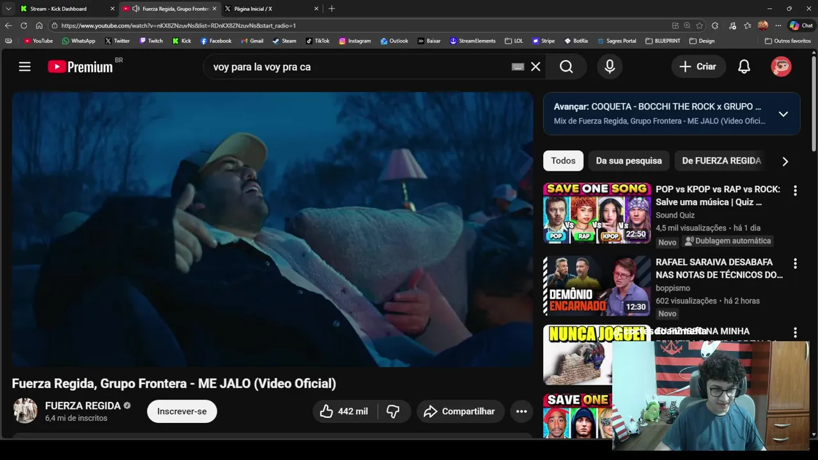Viewport: 818px width, 460px height.
Task: Open the YouTube guide hamburger menu
Action: [25, 66]
